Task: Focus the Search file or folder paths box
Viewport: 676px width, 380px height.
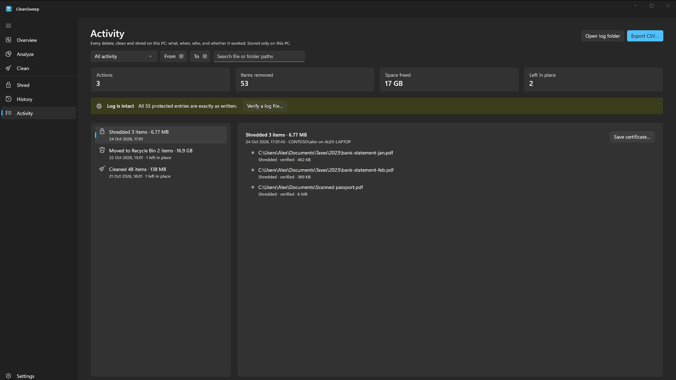Action: [259, 56]
